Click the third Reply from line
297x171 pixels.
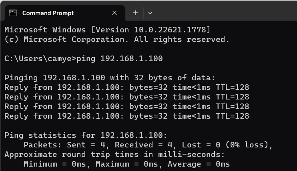tap(126, 107)
